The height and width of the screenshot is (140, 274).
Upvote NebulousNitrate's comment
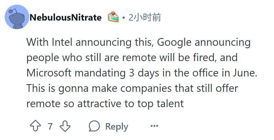[x=35, y=126]
